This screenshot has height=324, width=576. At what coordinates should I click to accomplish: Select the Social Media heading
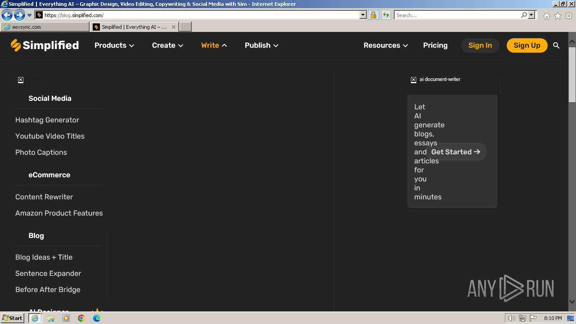50,99
